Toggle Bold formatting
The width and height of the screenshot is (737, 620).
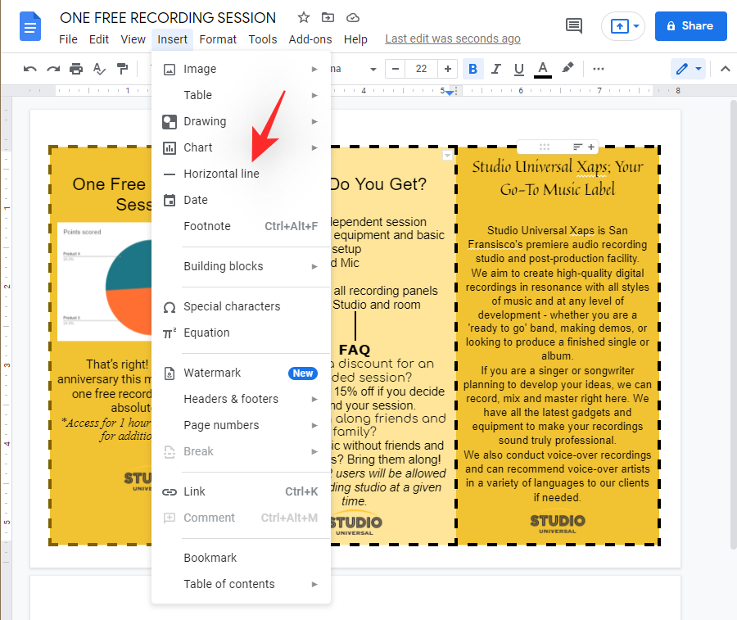point(472,69)
